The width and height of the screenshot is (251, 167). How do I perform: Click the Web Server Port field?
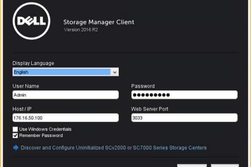(184, 118)
